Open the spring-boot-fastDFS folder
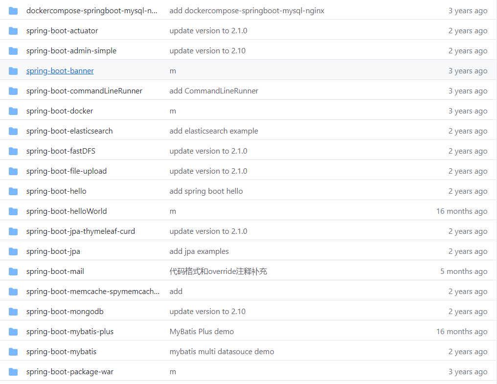This screenshot has width=497, height=384. 61,151
